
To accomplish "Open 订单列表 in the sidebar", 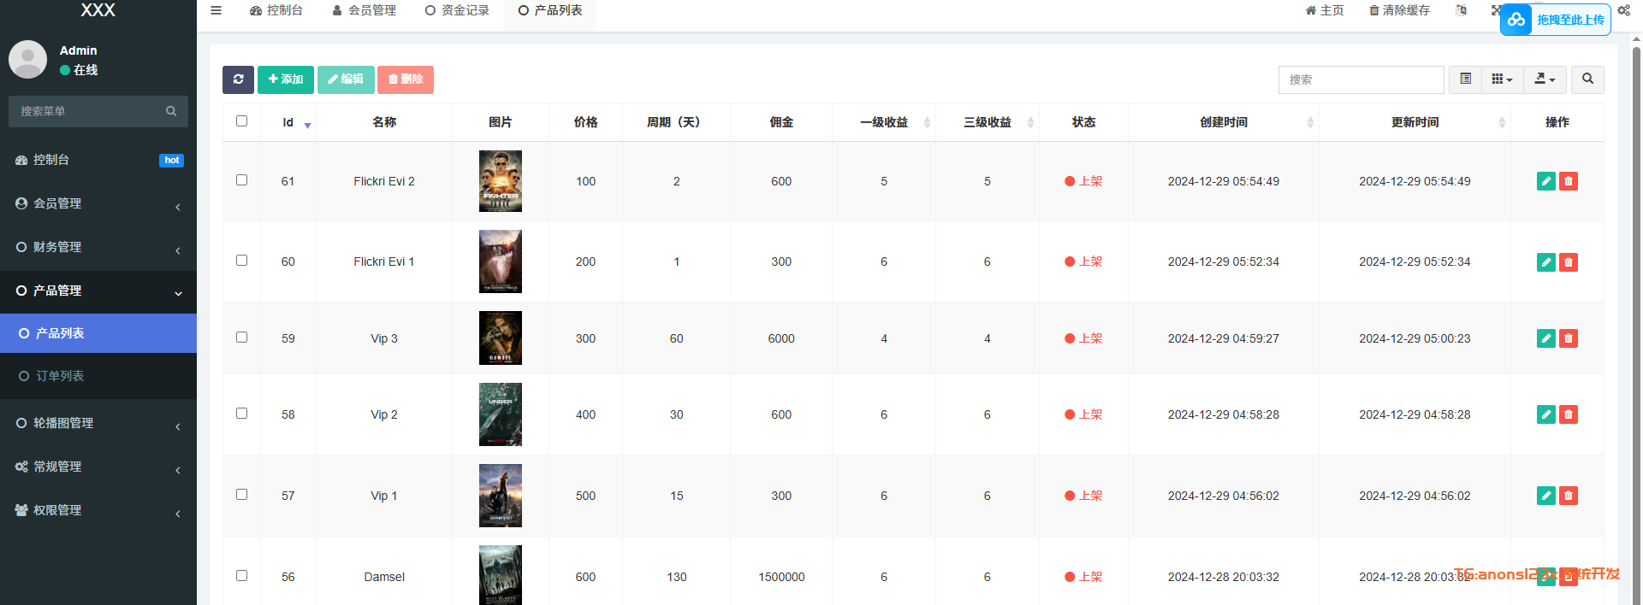I will coord(60,376).
